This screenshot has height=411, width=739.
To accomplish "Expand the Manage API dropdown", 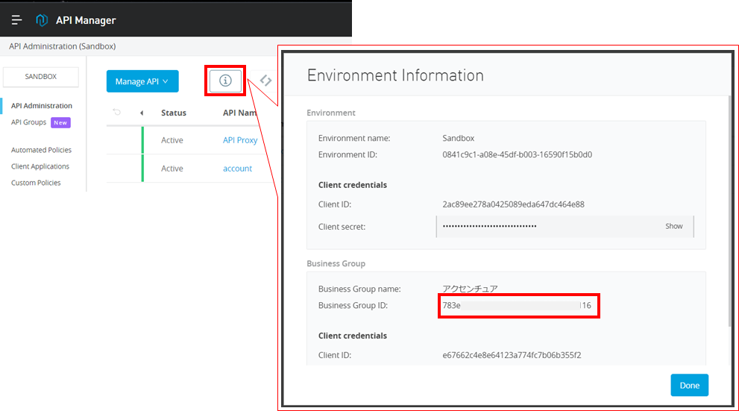I will 142,81.
